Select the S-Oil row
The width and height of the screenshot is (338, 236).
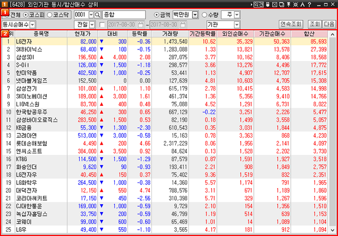pyautogui.click(x=165, y=65)
